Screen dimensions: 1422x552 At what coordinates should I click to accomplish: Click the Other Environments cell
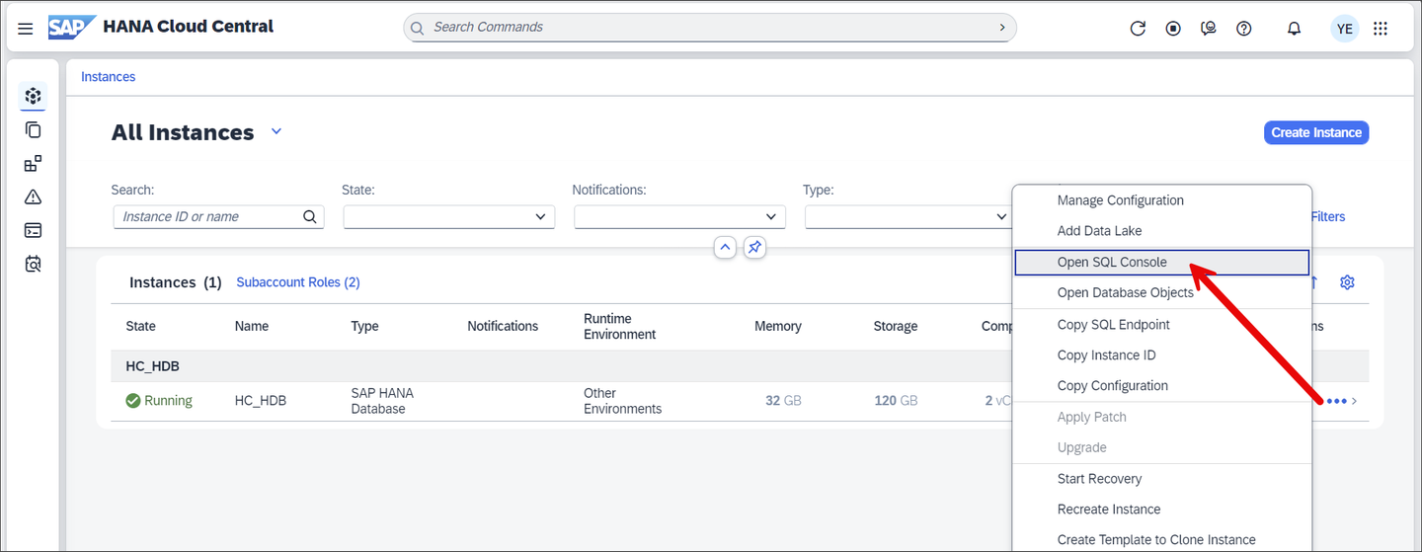623,401
